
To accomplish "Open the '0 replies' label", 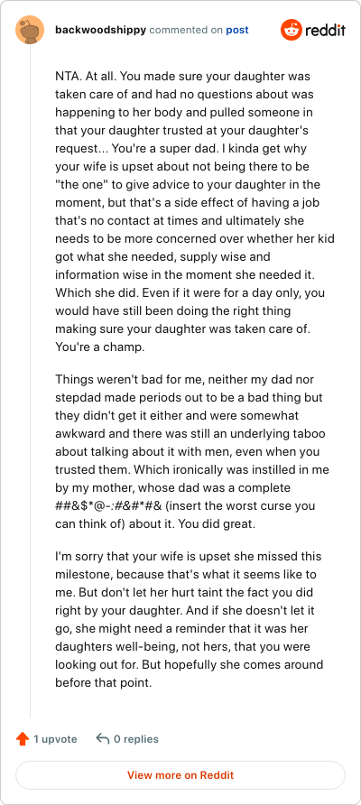I will [x=136, y=739].
